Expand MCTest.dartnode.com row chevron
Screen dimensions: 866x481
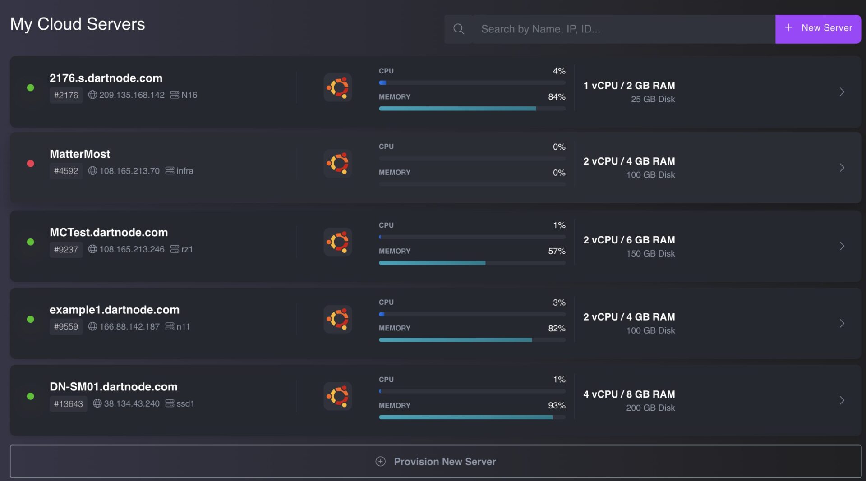pyautogui.click(x=842, y=246)
